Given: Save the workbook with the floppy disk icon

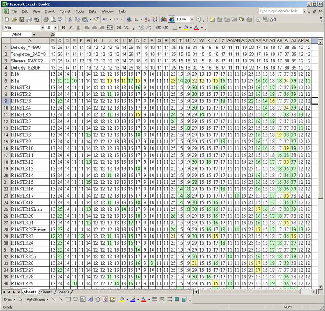Looking at the screenshot, I should pyautogui.click(x=22, y=19).
